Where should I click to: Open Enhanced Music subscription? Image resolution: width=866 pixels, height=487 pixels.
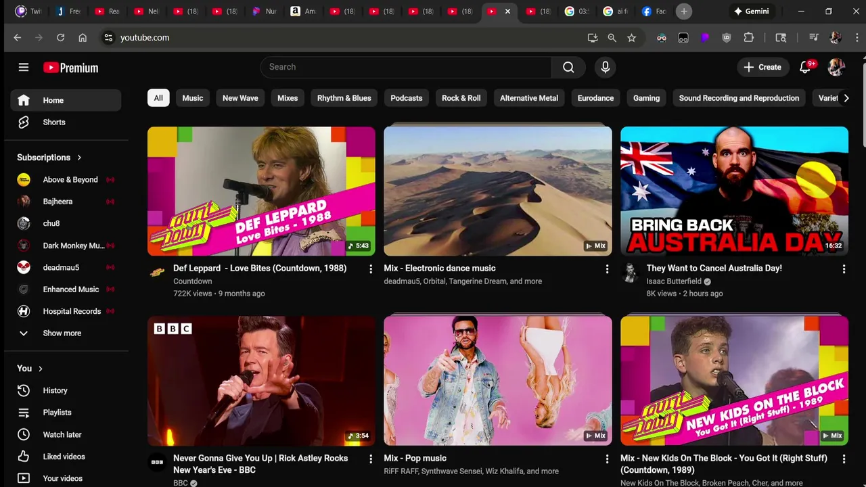click(x=66, y=289)
